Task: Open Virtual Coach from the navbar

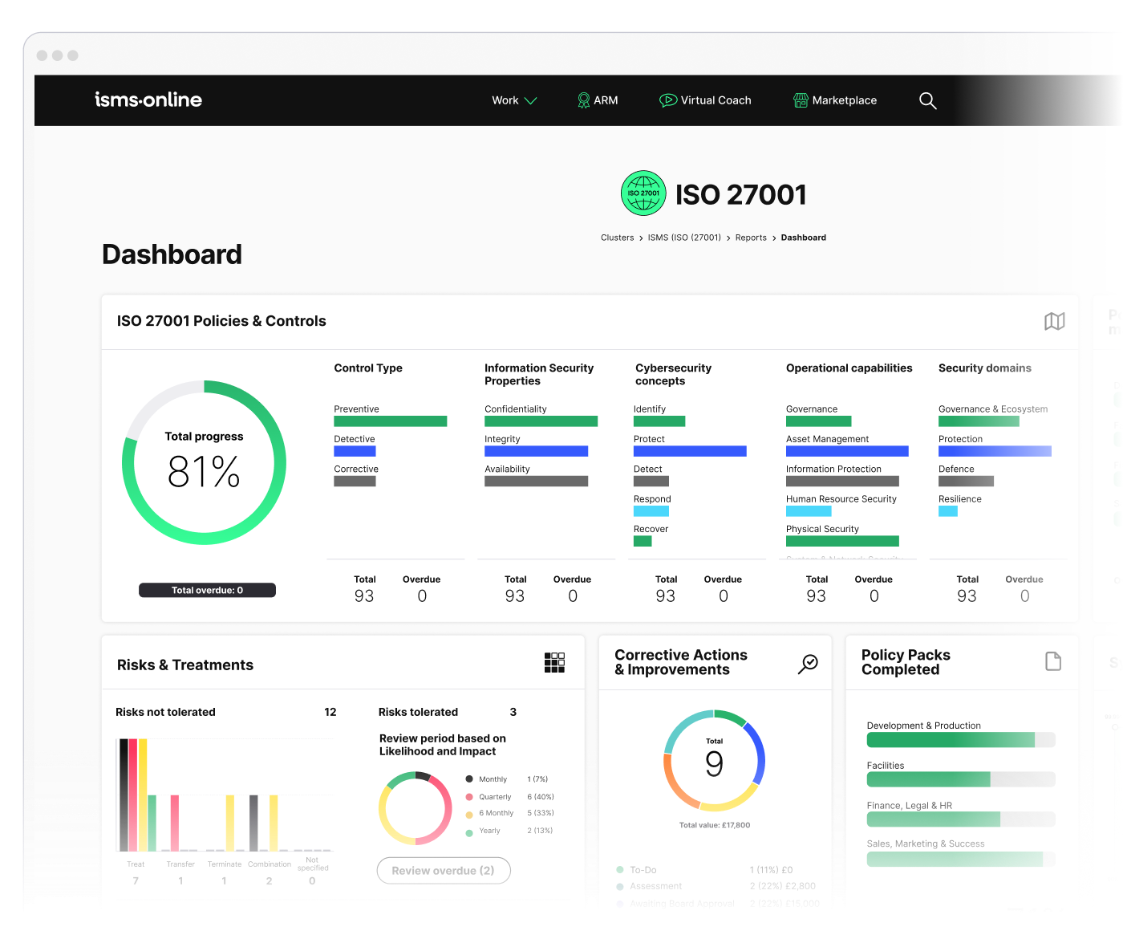Action: pyautogui.click(x=705, y=100)
